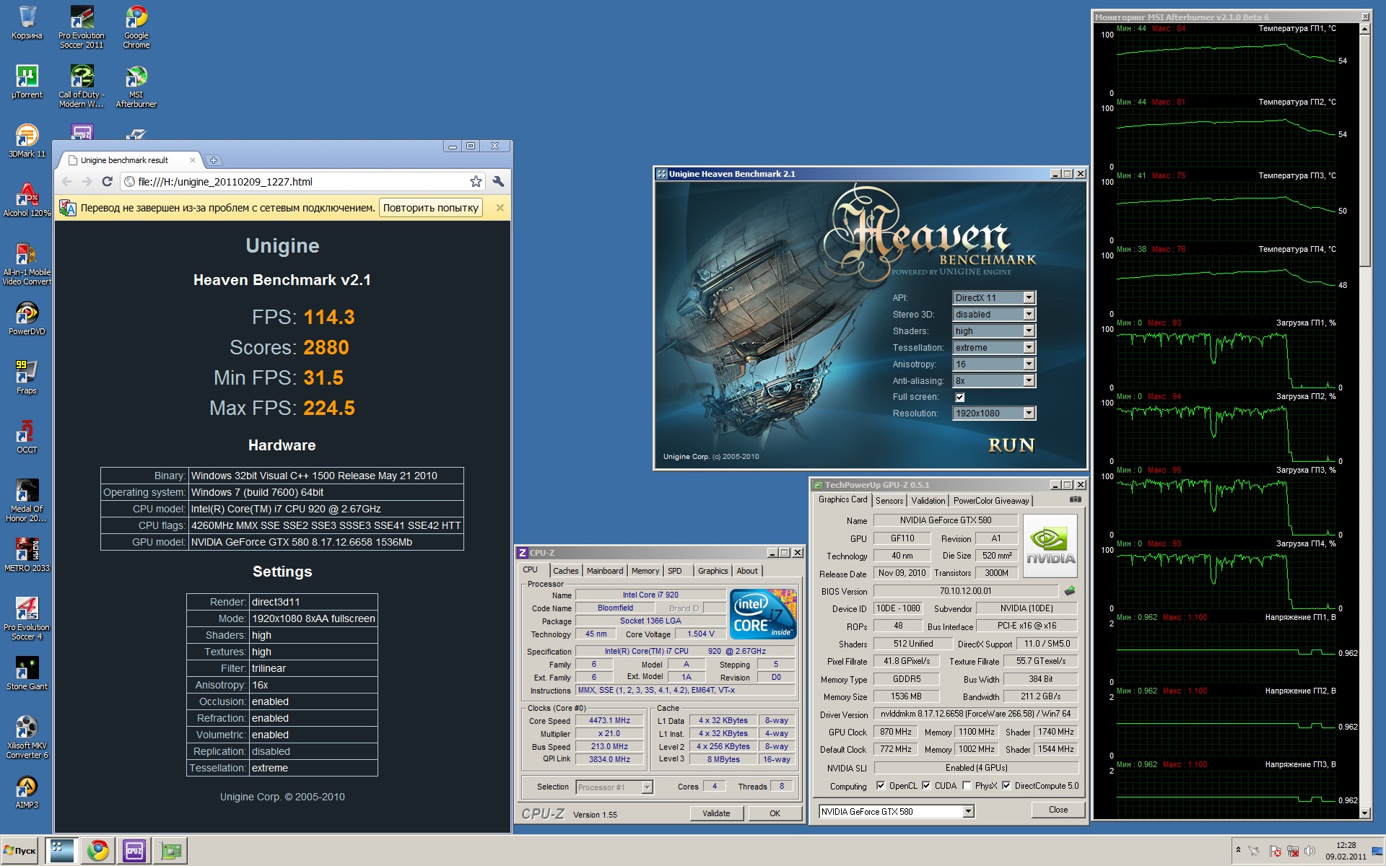Click the Chrome reload page icon

click(107, 181)
